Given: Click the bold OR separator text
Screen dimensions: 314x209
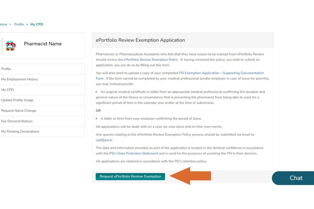Looking at the screenshot, I should pos(98,111).
